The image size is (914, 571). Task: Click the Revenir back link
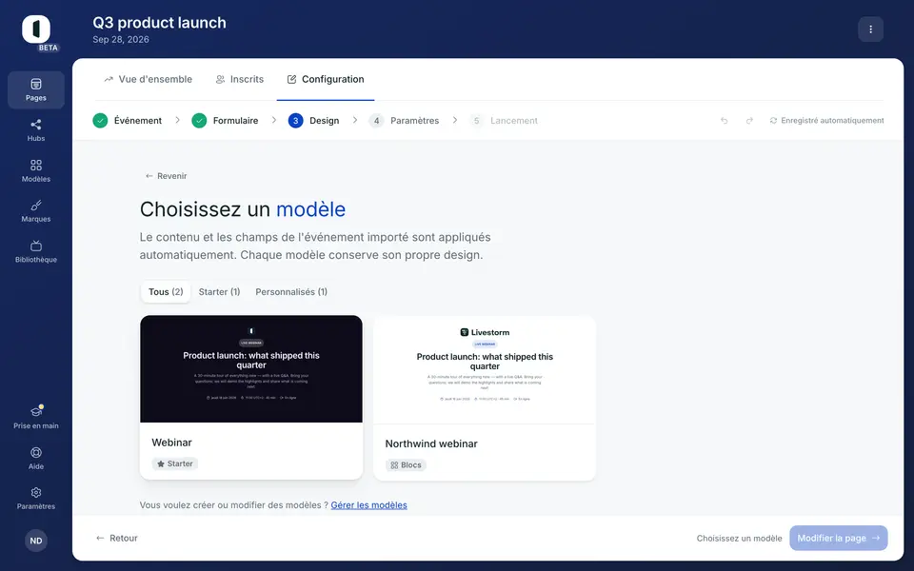point(166,176)
